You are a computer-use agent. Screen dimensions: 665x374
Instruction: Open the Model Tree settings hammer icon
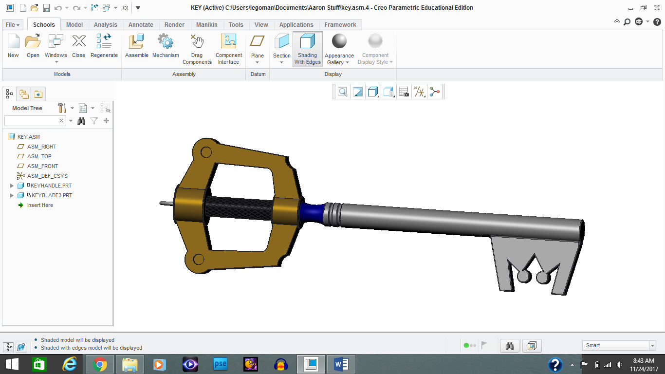(x=62, y=108)
